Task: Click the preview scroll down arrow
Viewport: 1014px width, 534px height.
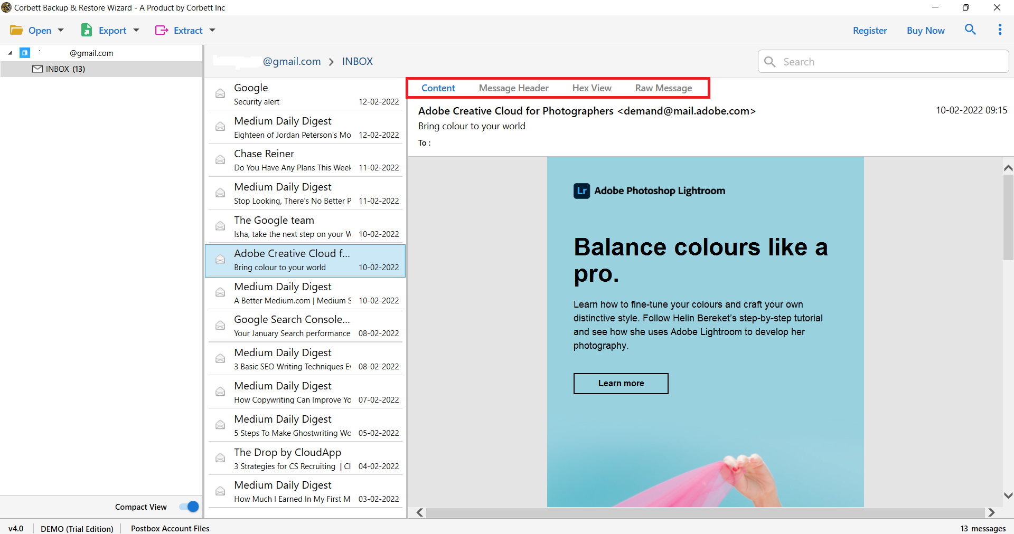Action: 1008,495
